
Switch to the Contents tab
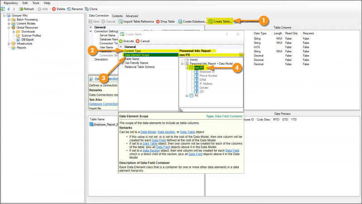click(x=117, y=16)
